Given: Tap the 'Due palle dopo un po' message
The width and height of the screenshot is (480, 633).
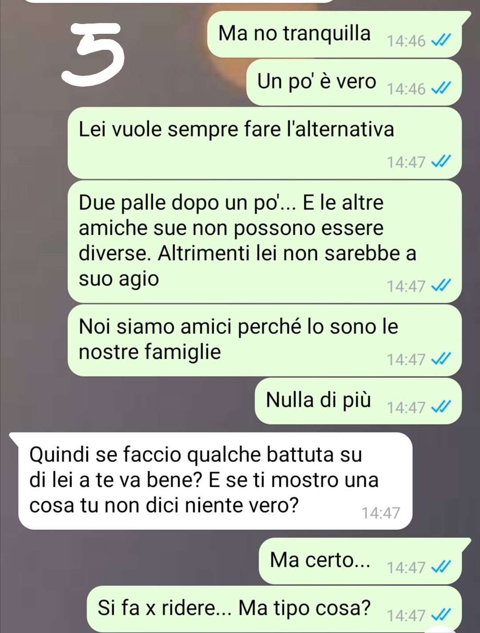Looking at the screenshot, I should tap(265, 242).
